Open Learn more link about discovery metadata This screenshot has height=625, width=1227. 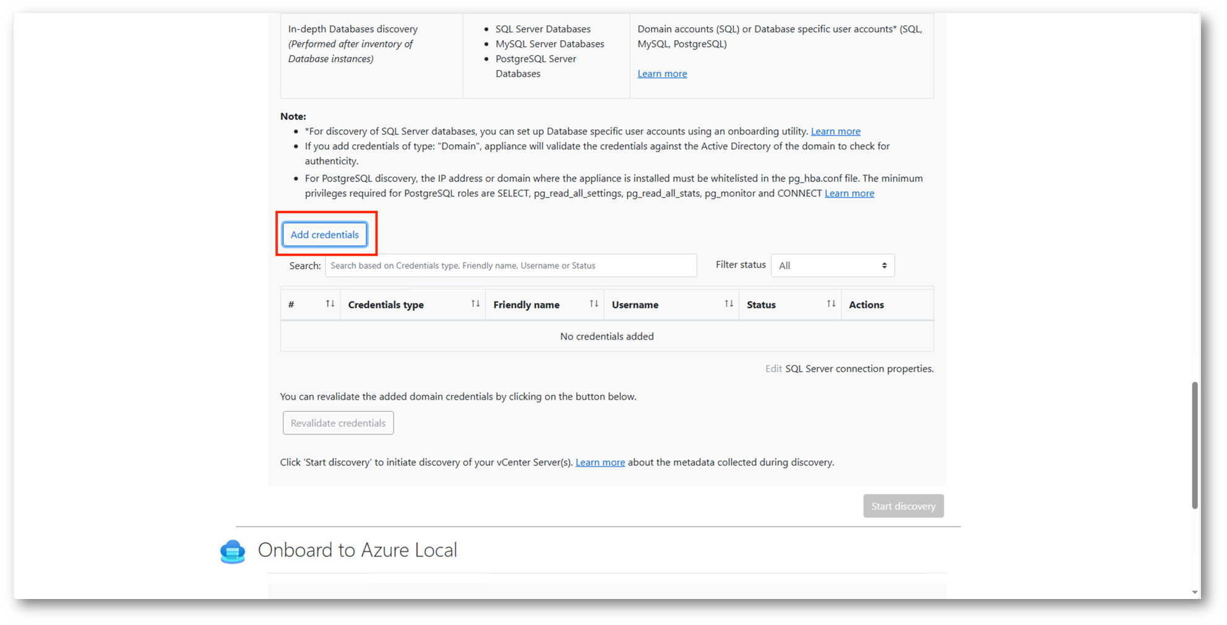pyautogui.click(x=600, y=462)
